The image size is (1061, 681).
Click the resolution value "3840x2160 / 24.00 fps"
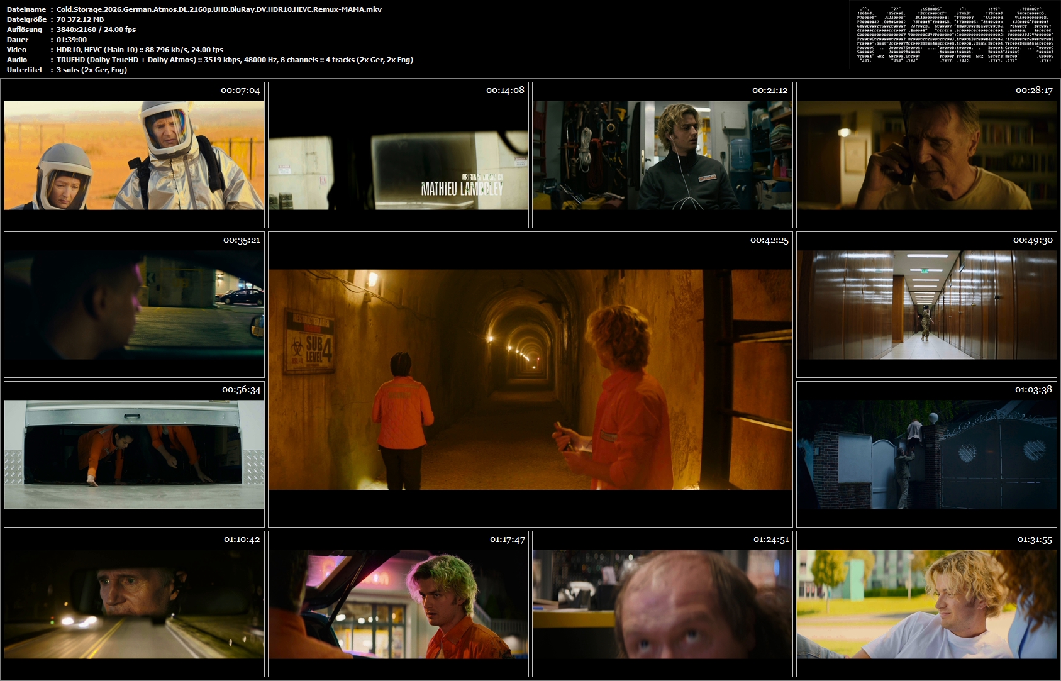tap(96, 30)
